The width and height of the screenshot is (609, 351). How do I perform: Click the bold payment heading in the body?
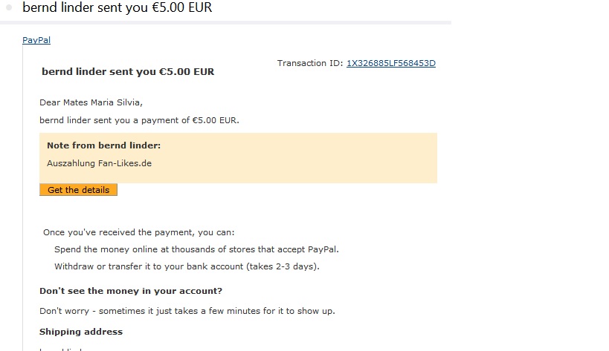pyautogui.click(x=128, y=72)
